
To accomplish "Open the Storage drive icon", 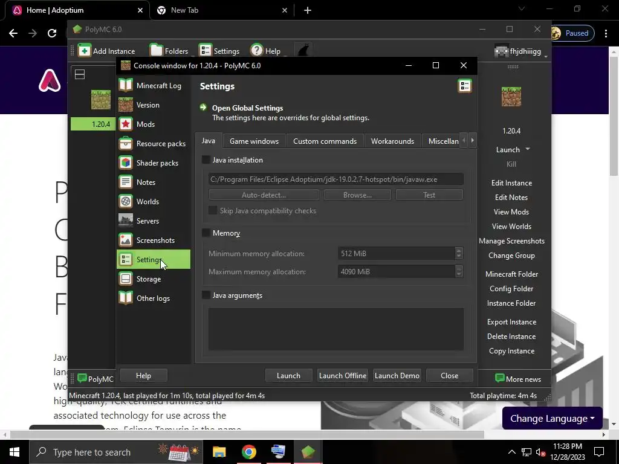I will [126, 279].
